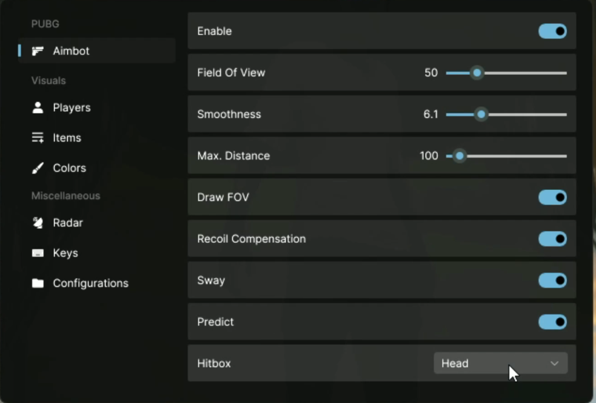Click the Field Of View slider handle
596x403 pixels.
pyautogui.click(x=477, y=73)
